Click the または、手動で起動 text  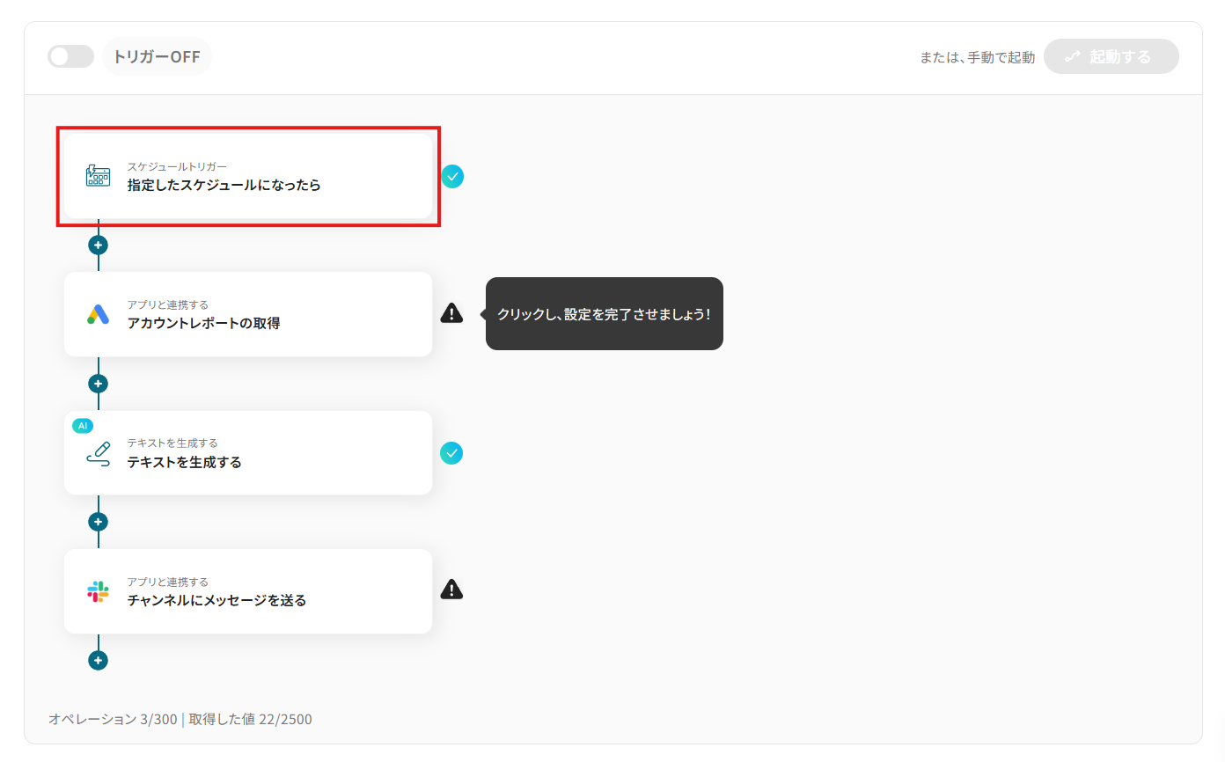coord(977,57)
